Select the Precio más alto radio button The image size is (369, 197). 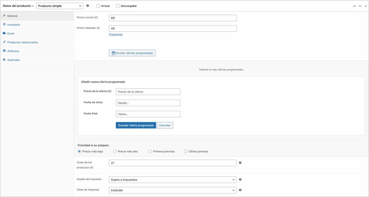(114, 151)
